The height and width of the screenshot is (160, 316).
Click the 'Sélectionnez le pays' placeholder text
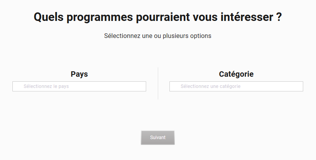point(46,86)
